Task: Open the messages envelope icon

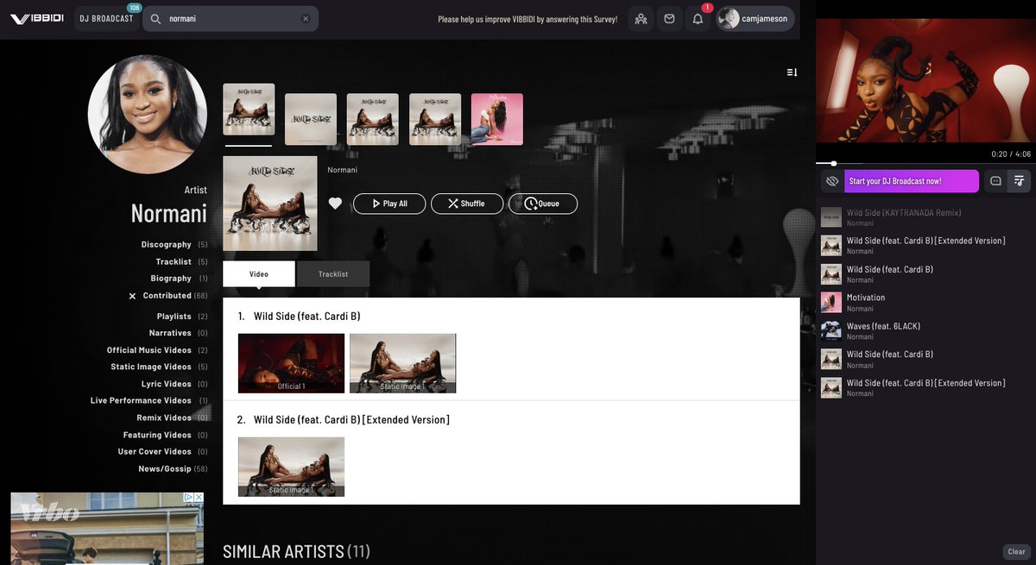Action: coord(669,18)
